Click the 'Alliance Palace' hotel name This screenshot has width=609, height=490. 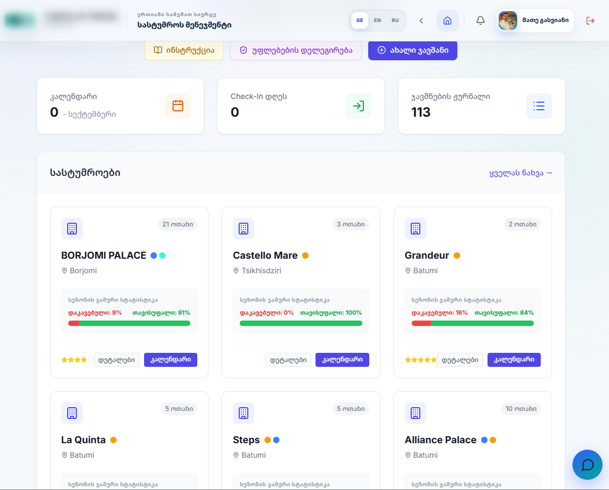coord(440,440)
